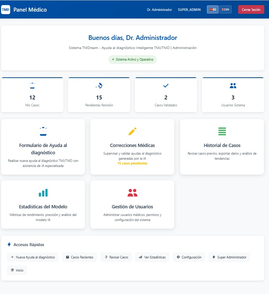
Task: Click the Realizar nueva ayuda description text
Action: pyautogui.click(x=43, y=163)
